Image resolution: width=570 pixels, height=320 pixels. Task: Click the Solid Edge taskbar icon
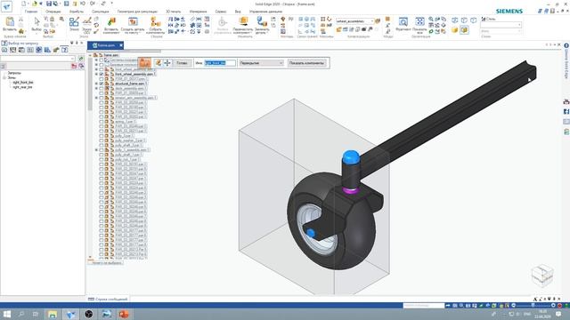(x=70, y=314)
